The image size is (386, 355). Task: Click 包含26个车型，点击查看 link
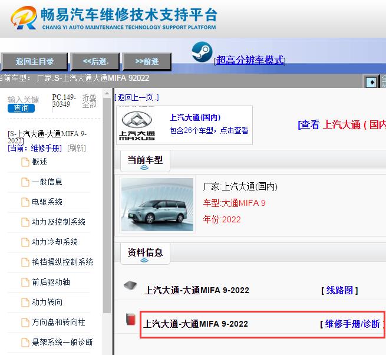click(x=209, y=130)
